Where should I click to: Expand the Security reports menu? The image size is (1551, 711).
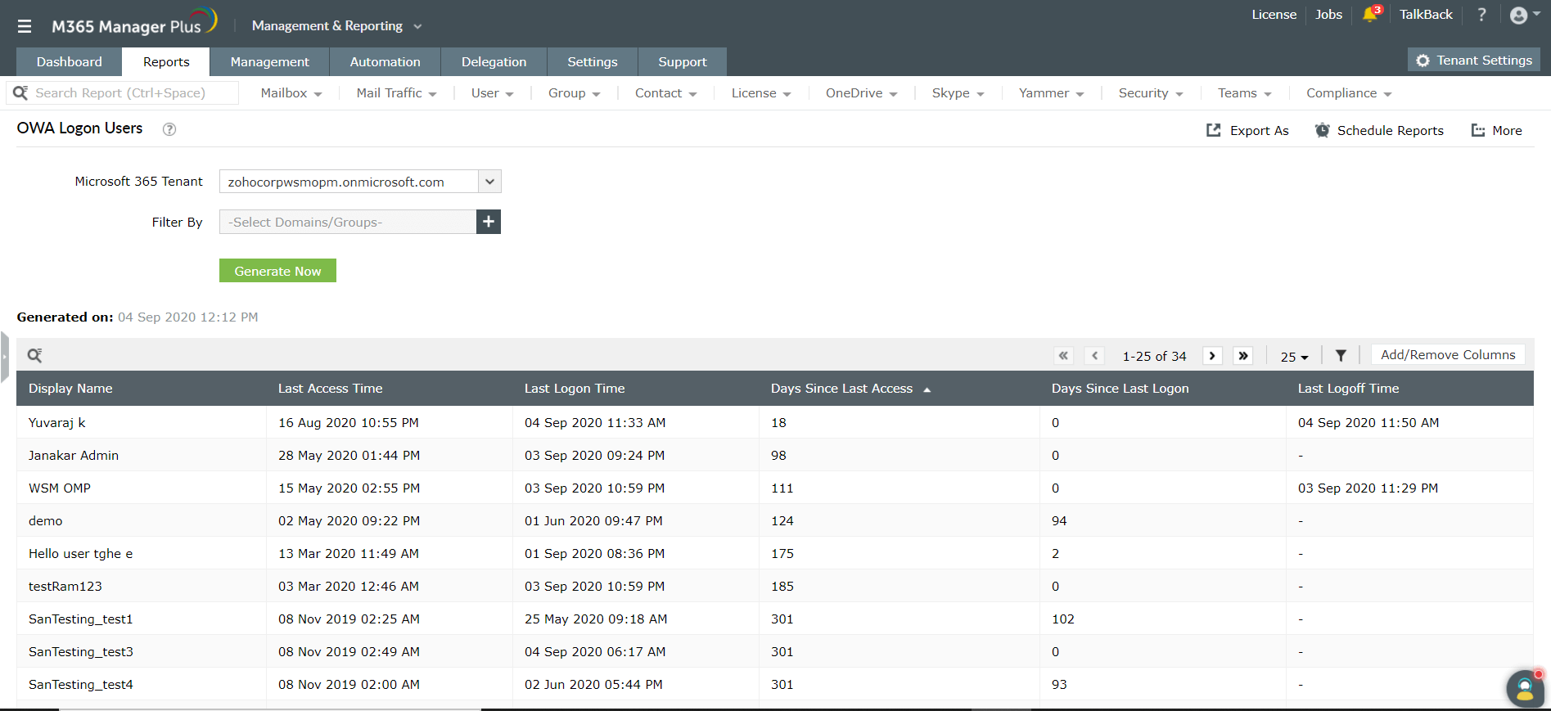[1151, 93]
